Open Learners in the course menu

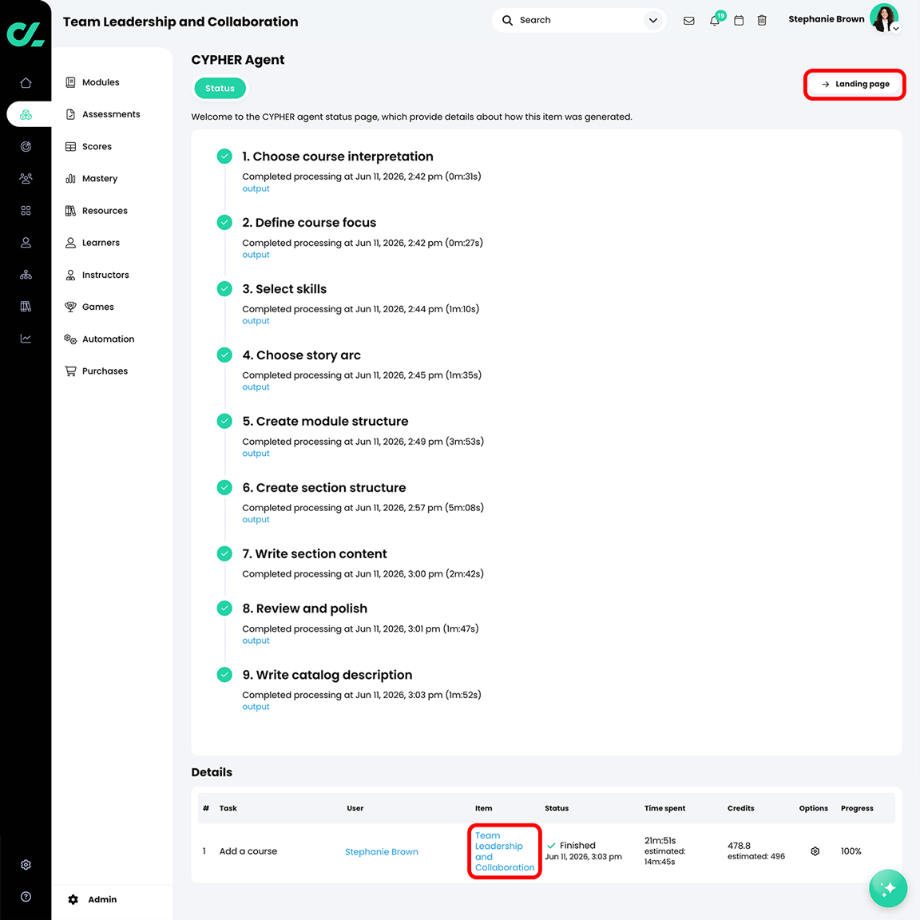click(x=101, y=242)
